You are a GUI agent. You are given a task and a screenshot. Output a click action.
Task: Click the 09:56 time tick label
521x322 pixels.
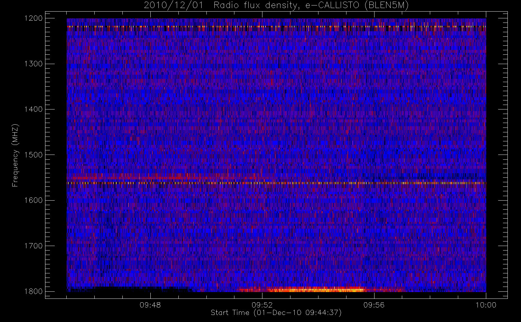374,305
